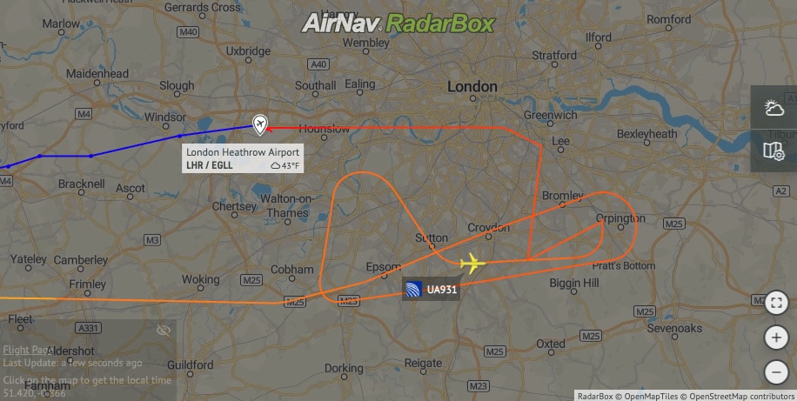This screenshot has height=401, width=797.
Task: Open the Flight Page link
Action: click(x=29, y=350)
